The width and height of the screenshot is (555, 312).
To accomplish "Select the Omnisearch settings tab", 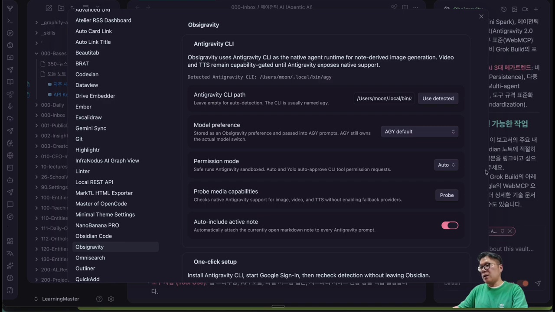I will pos(115,258).
